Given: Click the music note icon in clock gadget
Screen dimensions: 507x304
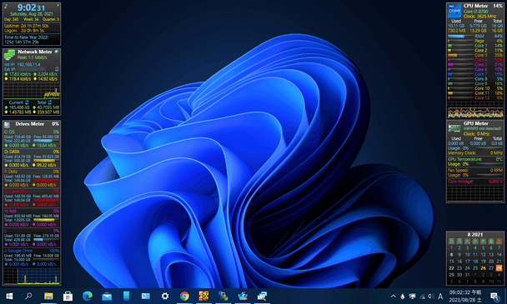Looking at the screenshot, I should (x=6, y=6).
